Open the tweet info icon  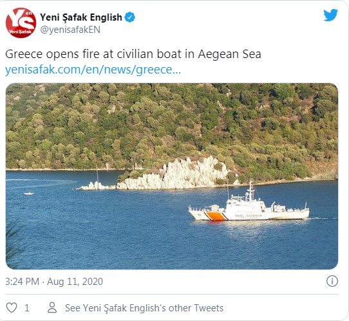pyautogui.click(x=332, y=281)
